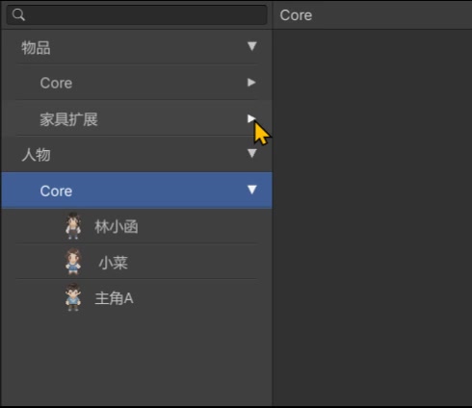The width and height of the screenshot is (472, 408).
Task: Click the 小菜 character sprite icon
Action: [x=73, y=262]
